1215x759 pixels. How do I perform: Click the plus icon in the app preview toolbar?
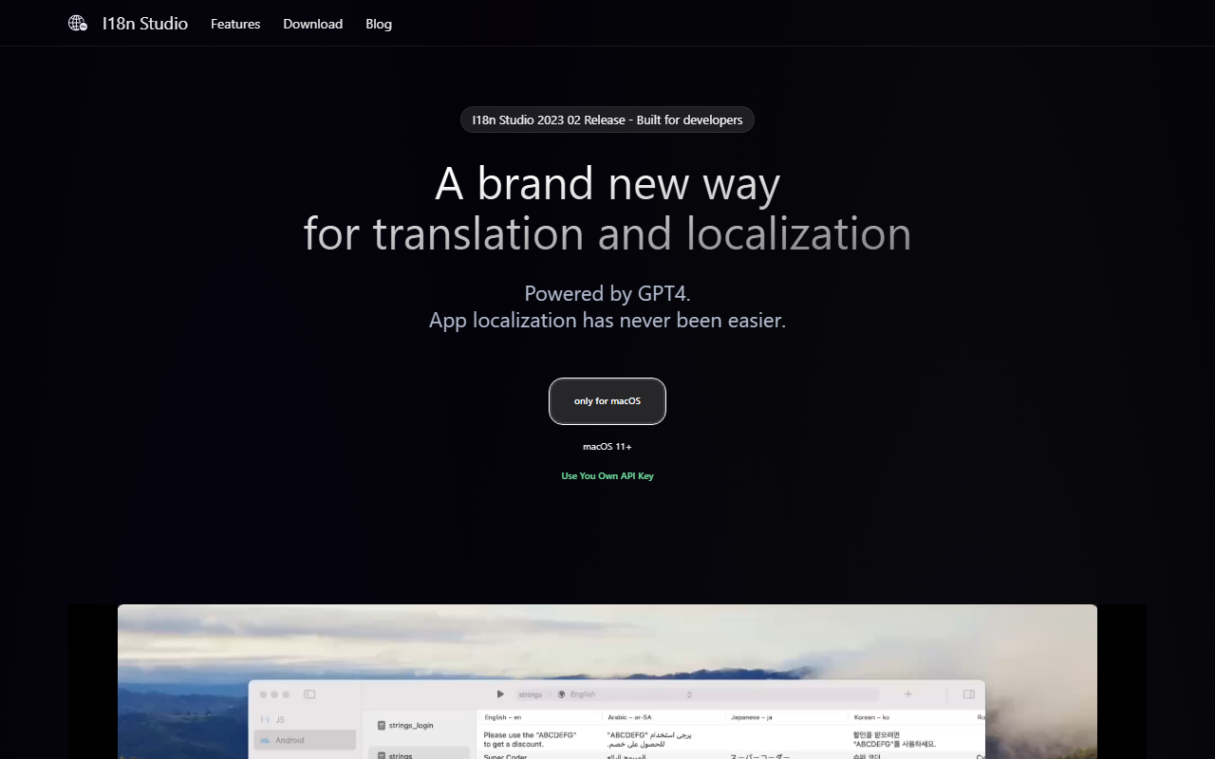[x=908, y=694]
